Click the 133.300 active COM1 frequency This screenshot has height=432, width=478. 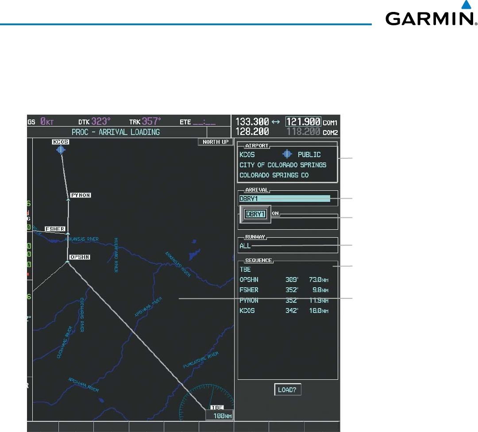(252, 122)
